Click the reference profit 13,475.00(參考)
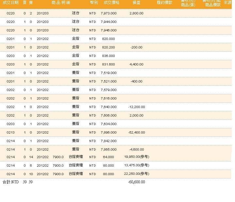Screen dimensions: 235x202 [137, 165]
